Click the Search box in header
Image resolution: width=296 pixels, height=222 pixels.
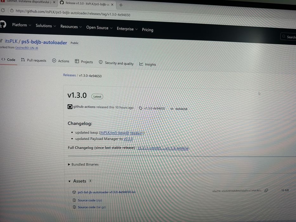click(288, 37)
